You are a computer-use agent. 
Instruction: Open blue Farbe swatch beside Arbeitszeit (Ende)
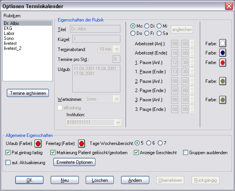223,53
